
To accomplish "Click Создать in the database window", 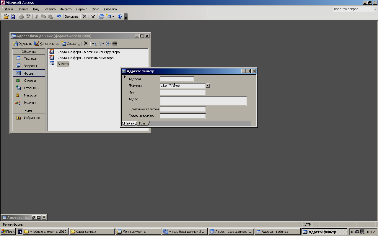I will tap(71, 44).
